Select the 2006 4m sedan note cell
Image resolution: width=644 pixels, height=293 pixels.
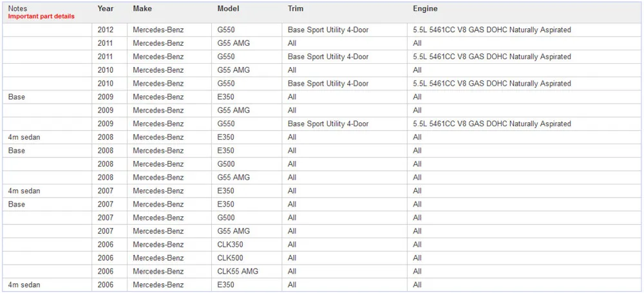pyautogui.click(x=47, y=285)
